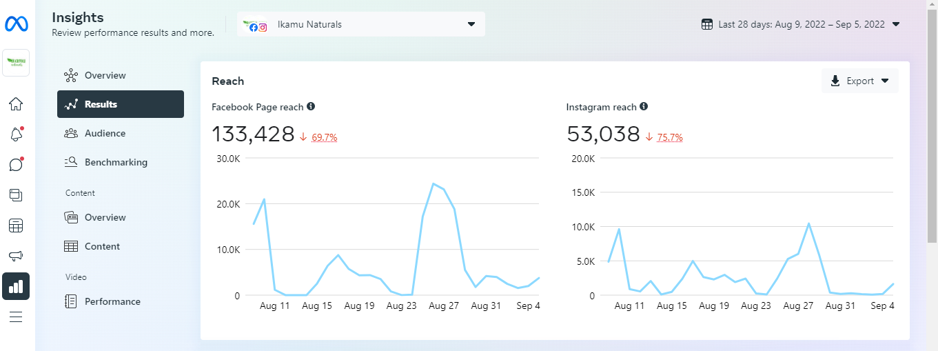Click the 75.7% Instagram reach change link
Screen dimensions: 938x351
tap(670, 137)
